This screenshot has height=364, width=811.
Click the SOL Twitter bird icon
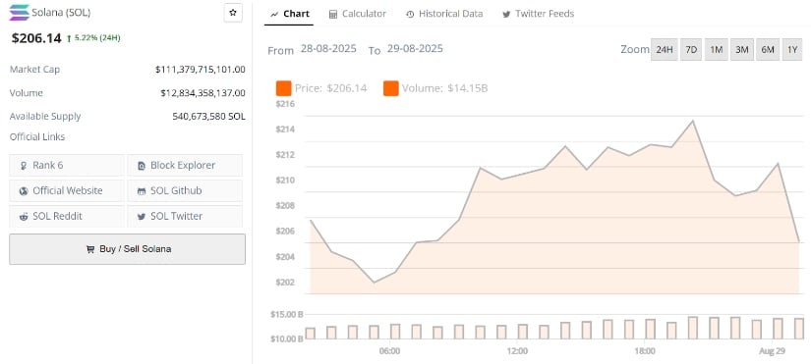(142, 217)
